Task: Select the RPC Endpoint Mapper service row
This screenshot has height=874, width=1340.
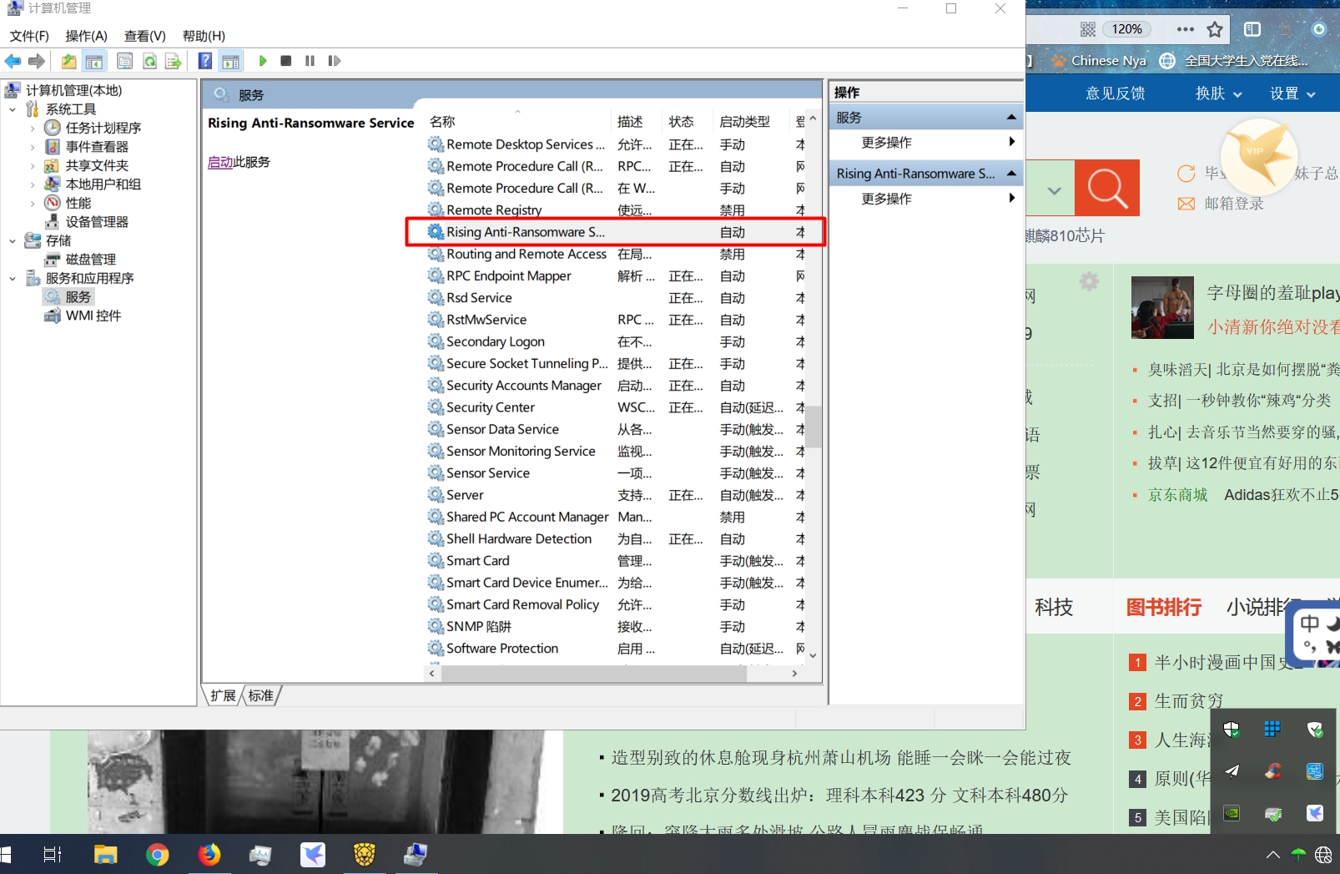Action: pos(616,276)
